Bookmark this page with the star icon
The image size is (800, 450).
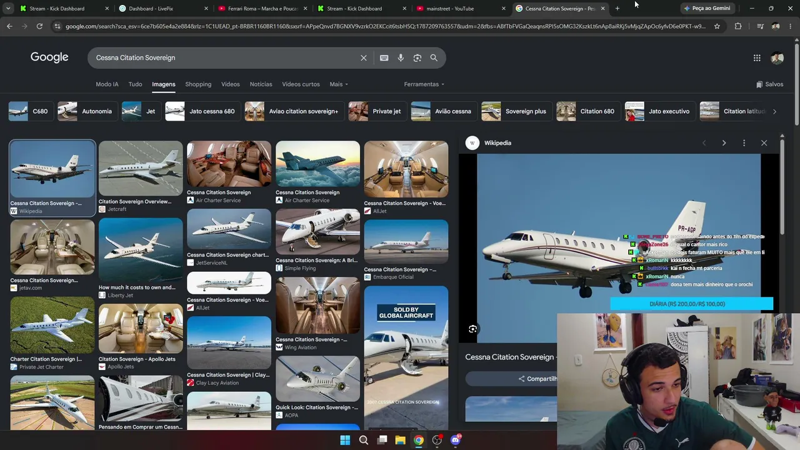click(717, 26)
